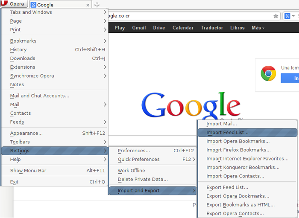Open a new tab with plus icon

97,5
